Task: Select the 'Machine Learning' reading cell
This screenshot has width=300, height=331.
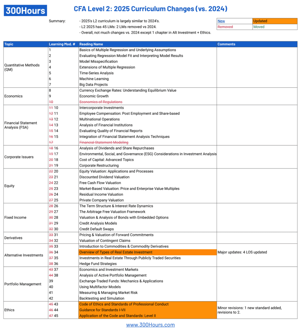Action: 94,79
